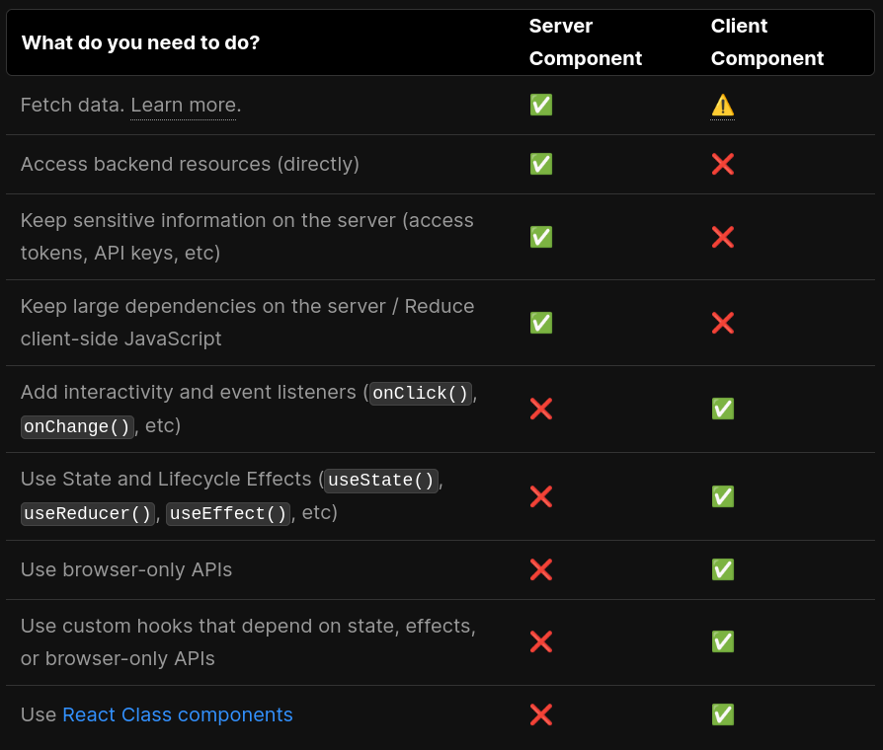
Task: Click red cross for Add interactivity row
Action: pyautogui.click(x=541, y=409)
